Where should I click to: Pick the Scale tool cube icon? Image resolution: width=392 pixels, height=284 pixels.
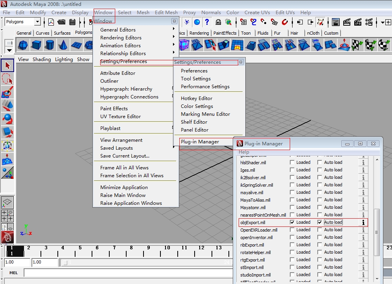7,132
